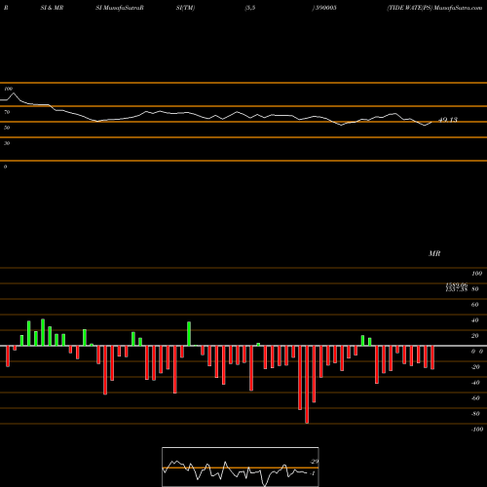Click the tallest red bar reaching -100
The image size is (487, 487).
(307, 385)
